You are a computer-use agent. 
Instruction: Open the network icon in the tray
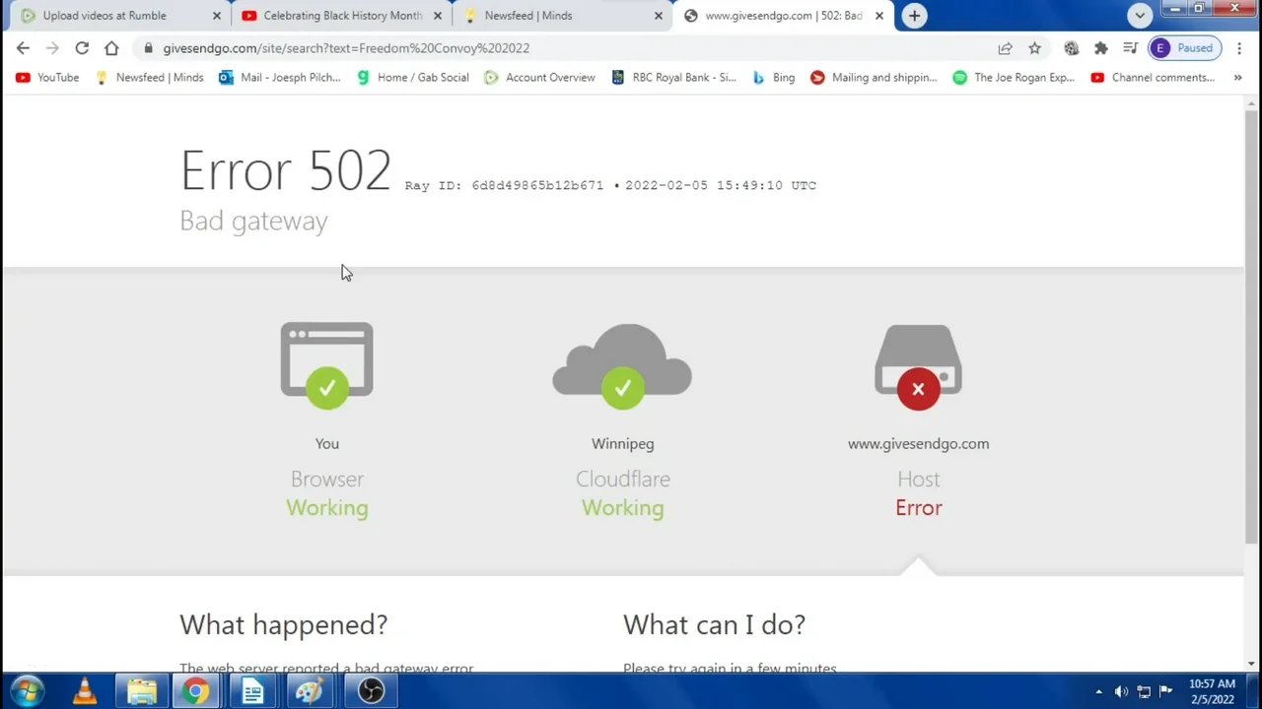(x=1144, y=691)
